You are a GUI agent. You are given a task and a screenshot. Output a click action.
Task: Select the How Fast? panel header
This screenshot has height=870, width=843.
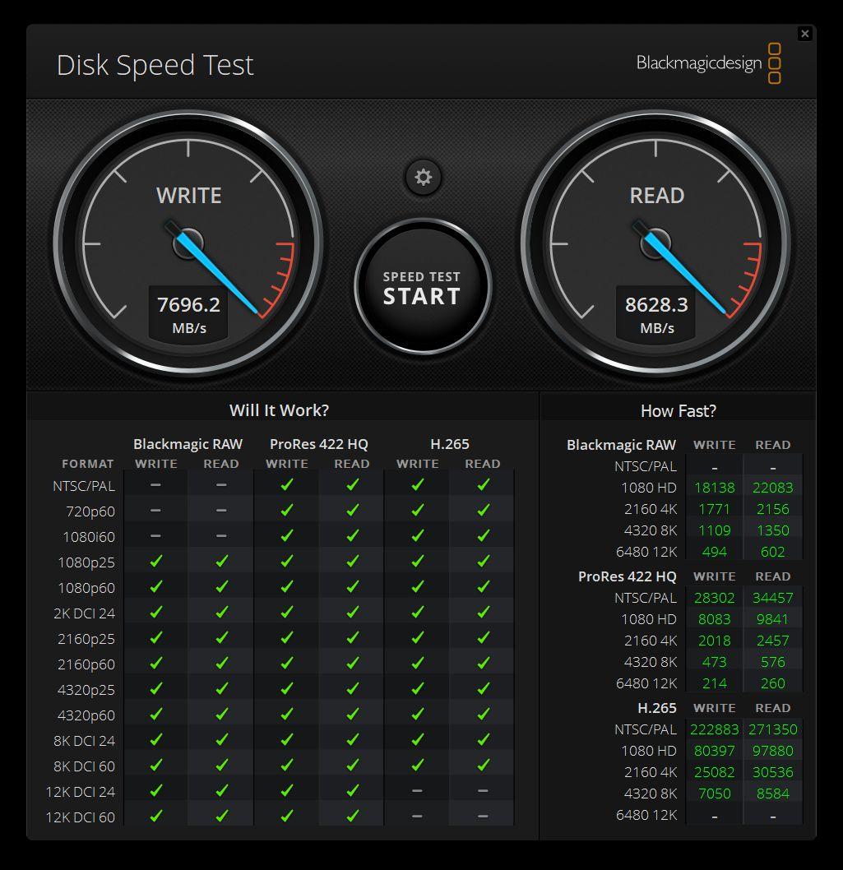678,410
